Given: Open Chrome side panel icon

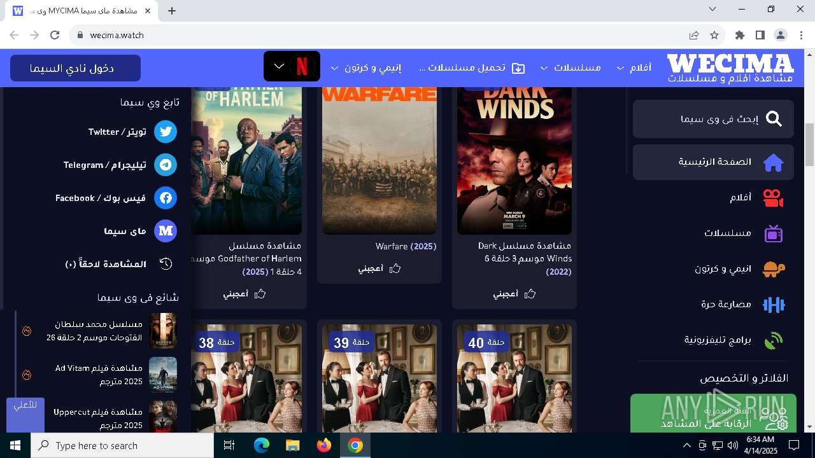Looking at the screenshot, I should tap(760, 35).
